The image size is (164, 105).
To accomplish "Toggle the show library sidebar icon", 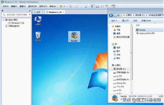I will [x=93, y=6].
